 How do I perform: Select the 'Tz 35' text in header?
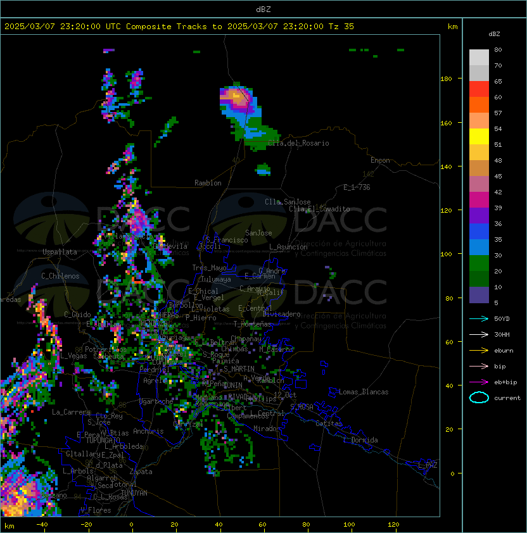point(341,27)
